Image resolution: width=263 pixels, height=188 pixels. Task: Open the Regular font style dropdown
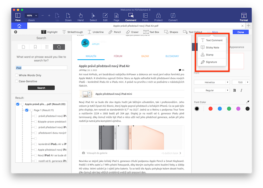point(212,90)
